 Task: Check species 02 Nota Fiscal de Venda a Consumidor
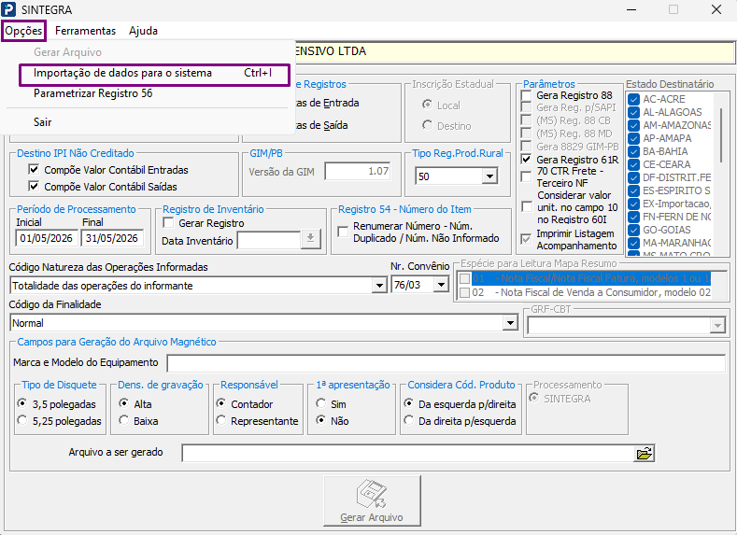[x=464, y=292]
